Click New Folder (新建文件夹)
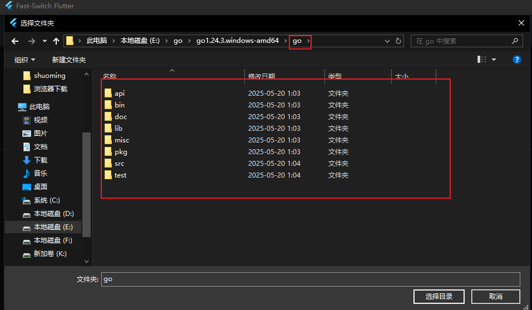532x310 pixels. 68,60
